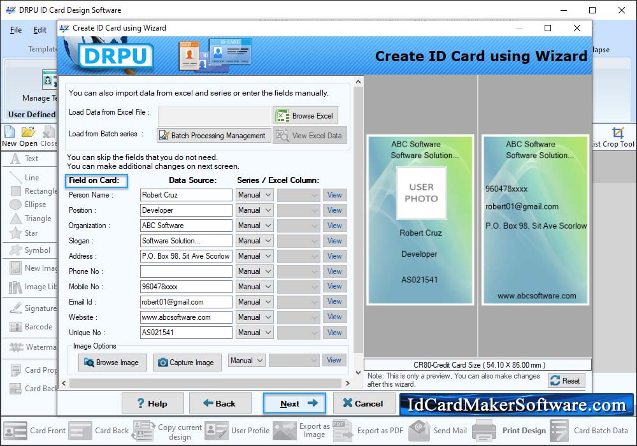Click the back card preview thumbnail

coord(536,220)
